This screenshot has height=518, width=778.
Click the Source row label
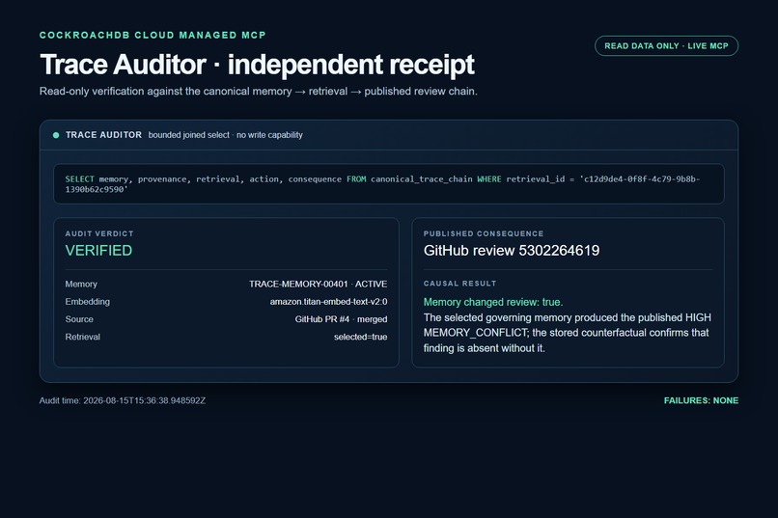tap(79, 319)
